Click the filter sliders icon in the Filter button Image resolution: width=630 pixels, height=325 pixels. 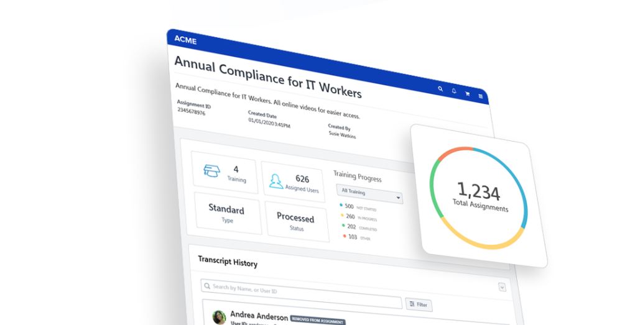point(412,304)
